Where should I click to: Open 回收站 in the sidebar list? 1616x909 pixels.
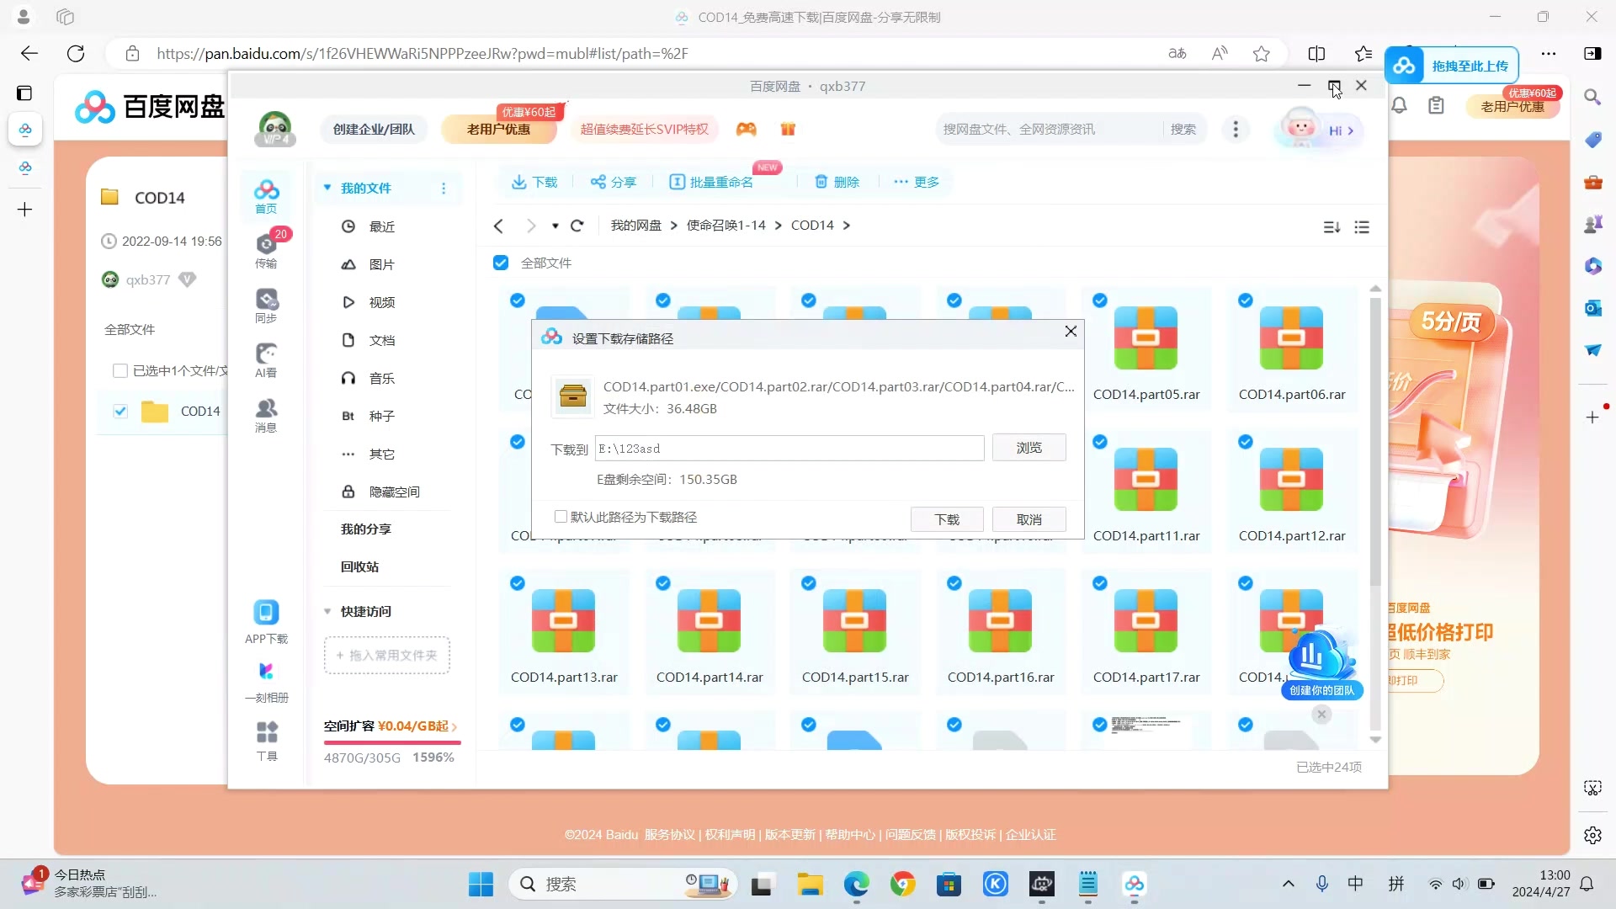coord(359,566)
